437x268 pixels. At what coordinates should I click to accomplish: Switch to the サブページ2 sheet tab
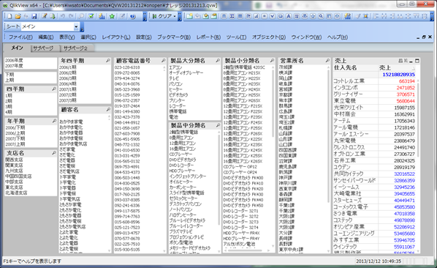pos(75,48)
